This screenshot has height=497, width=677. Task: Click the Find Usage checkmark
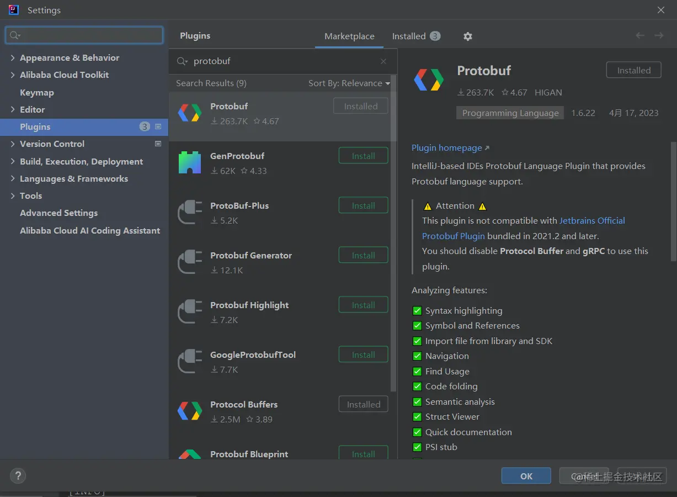point(417,372)
